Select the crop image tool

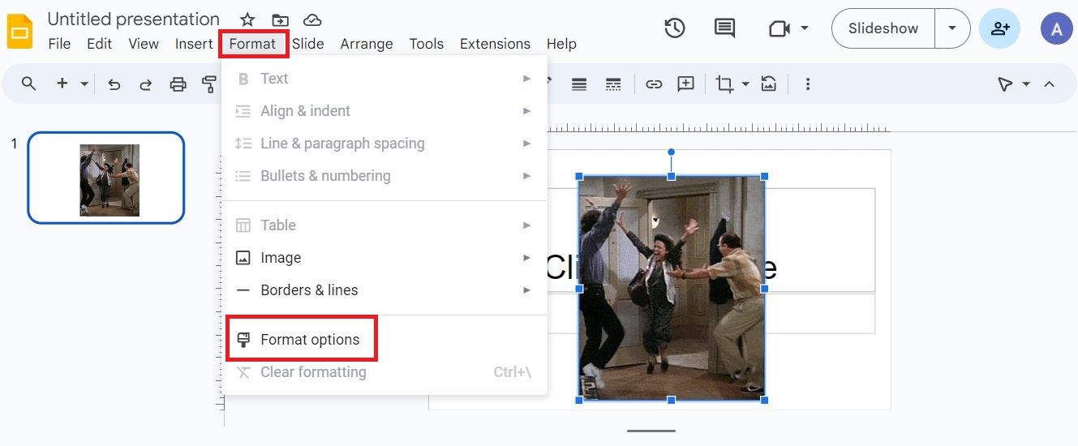coord(724,84)
